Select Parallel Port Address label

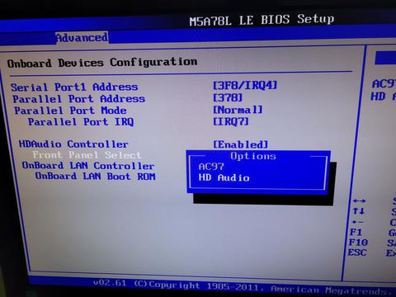pyautogui.click(x=79, y=99)
